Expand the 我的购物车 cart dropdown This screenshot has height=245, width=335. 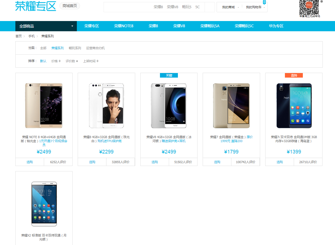[255, 7]
